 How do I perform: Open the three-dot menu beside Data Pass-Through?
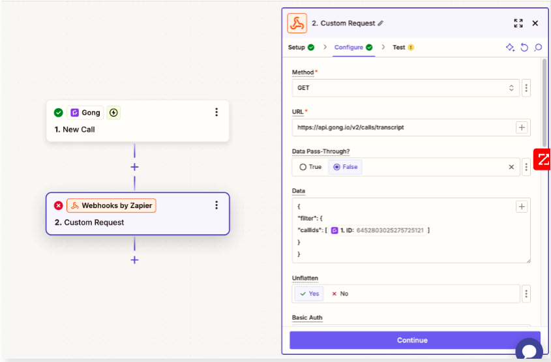pos(526,167)
